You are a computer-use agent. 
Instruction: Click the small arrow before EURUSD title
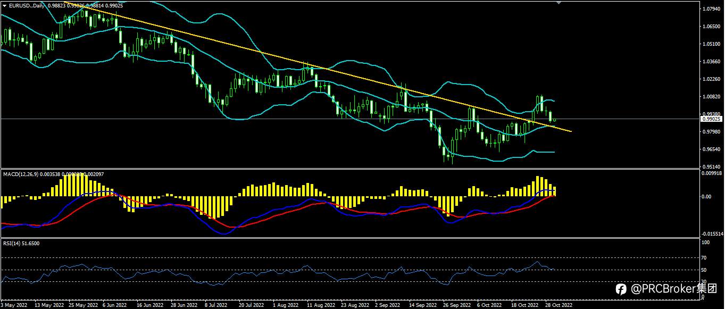(4, 5)
